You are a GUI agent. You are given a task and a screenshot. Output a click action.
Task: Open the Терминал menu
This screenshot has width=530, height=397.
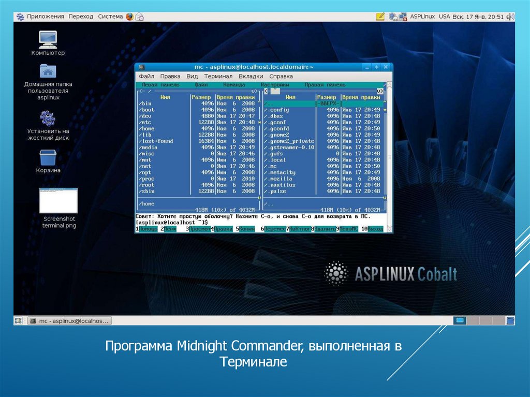tap(218, 77)
